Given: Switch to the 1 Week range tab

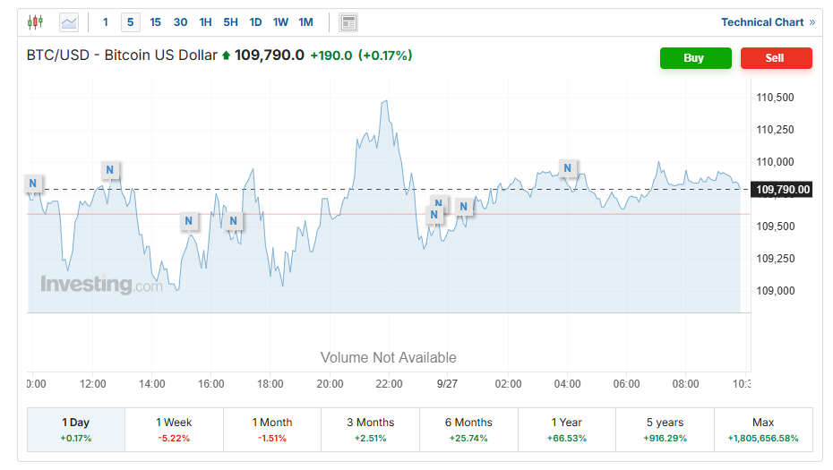Looking at the screenshot, I should click(174, 430).
